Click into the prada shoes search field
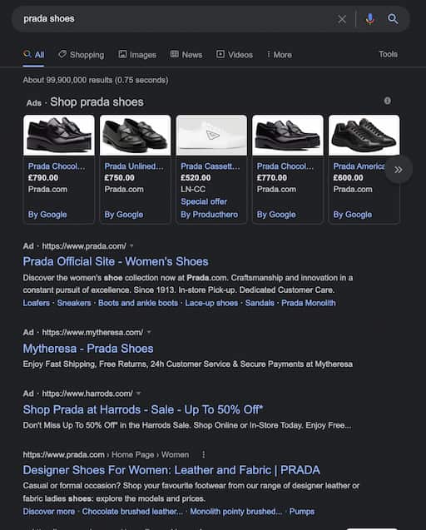The height and width of the screenshot is (530, 426). click(176, 19)
